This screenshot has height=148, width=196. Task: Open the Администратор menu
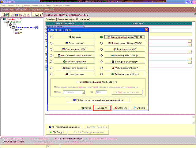[x=38, y=6]
